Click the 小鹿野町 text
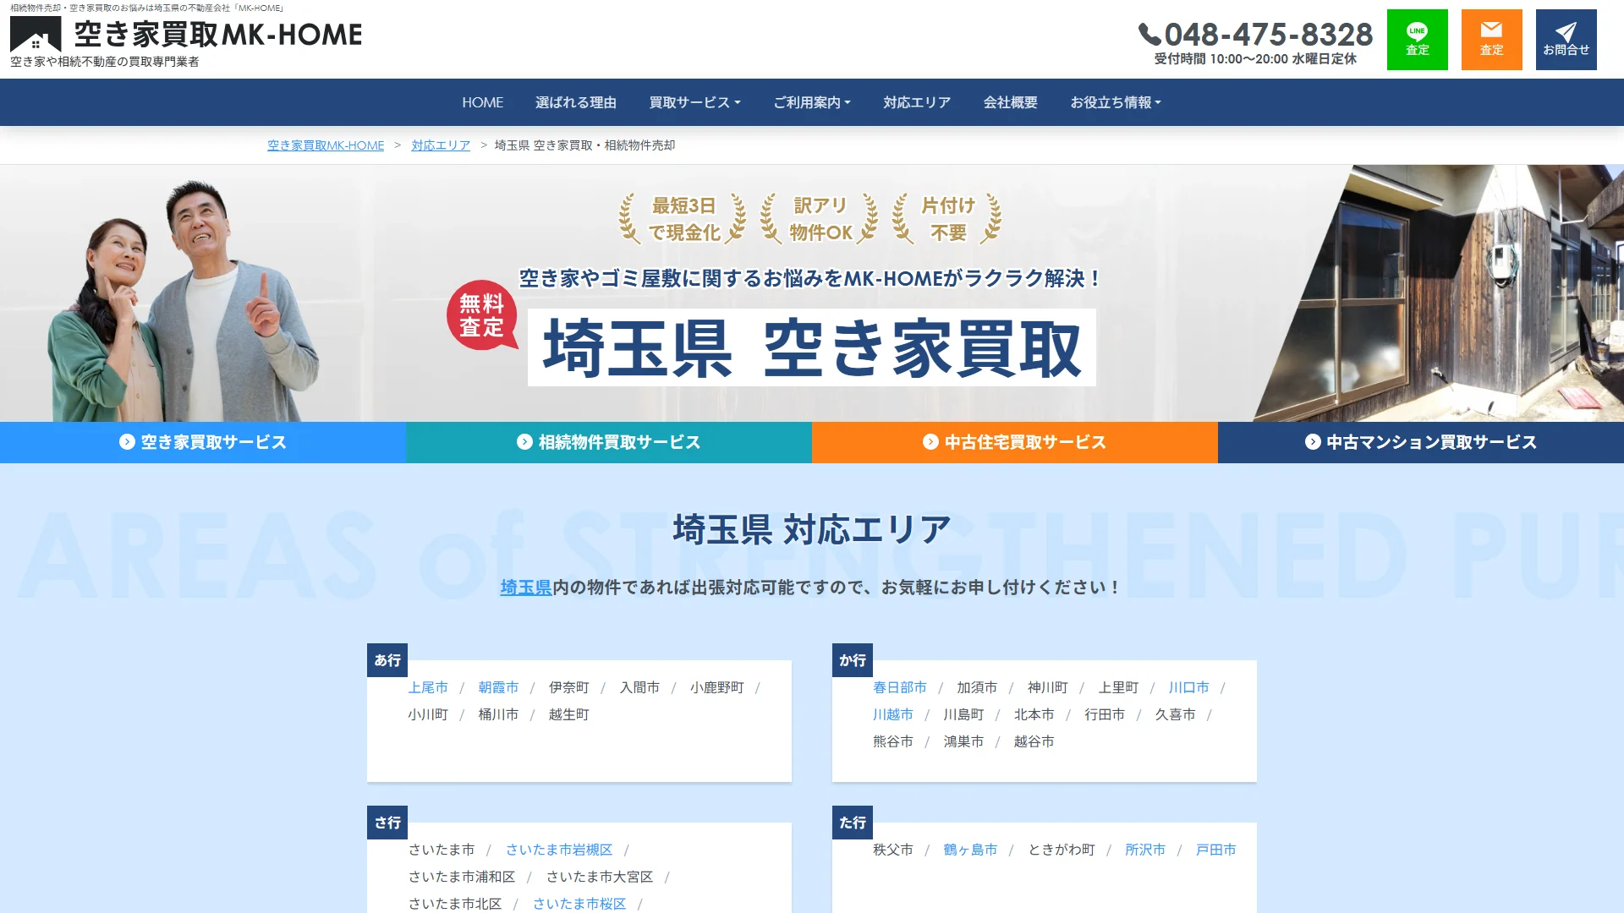Screen dimensions: 1624x913 tap(716, 687)
